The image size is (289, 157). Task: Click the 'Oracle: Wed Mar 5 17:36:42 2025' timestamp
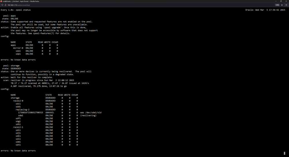(x=265, y=10)
